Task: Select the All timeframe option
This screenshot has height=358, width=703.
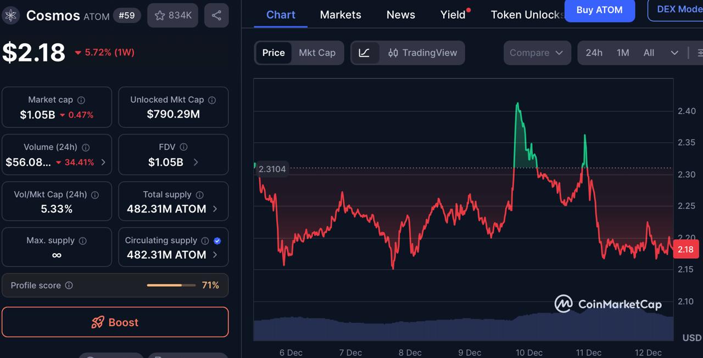Action: (649, 53)
